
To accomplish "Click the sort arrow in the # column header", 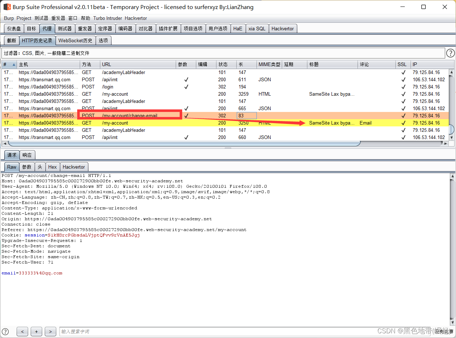I will (x=14, y=65).
